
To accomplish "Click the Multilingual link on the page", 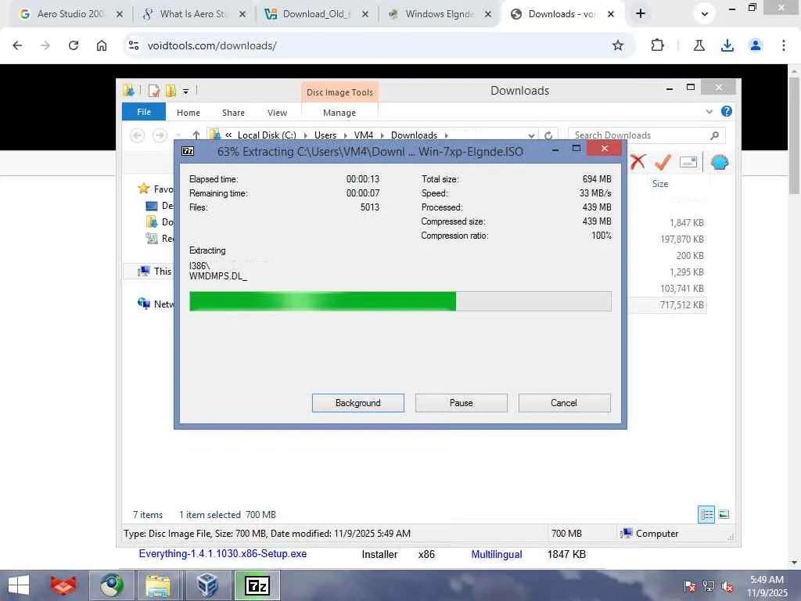I will pos(497,554).
